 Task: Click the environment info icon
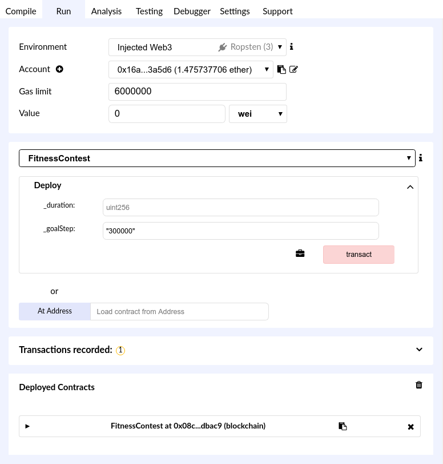292,46
